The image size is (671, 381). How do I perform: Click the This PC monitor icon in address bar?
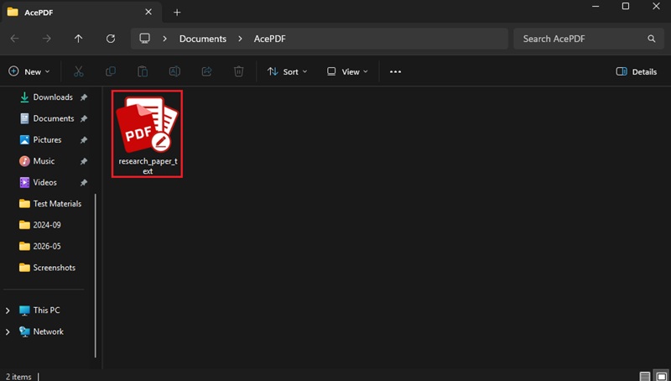[x=144, y=39]
